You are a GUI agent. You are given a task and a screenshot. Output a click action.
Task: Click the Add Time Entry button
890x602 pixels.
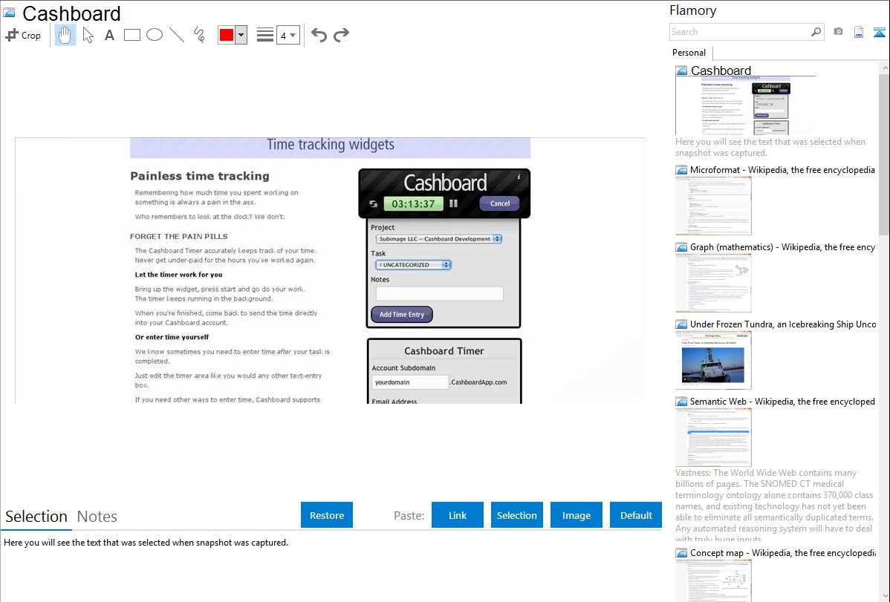[x=402, y=314]
